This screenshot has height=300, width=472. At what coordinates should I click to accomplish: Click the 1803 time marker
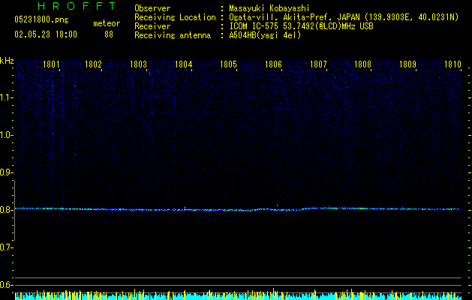pyautogui.click(x=138, y=64)
